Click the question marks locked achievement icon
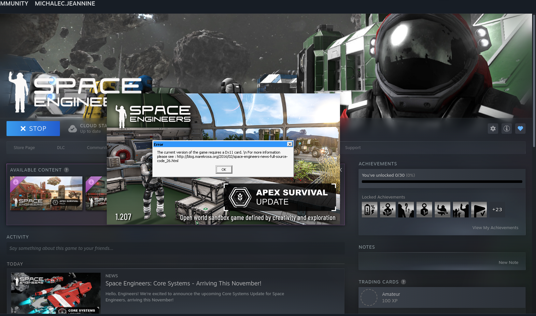 (x=406, y=210)
